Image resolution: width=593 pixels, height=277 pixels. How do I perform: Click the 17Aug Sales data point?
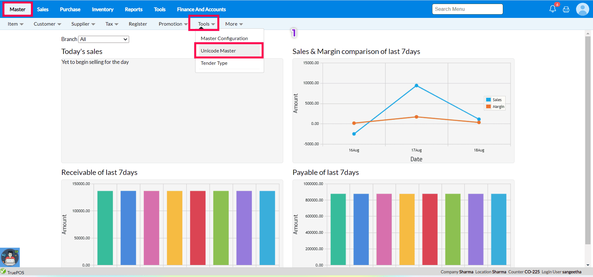[x=416, y=86]
